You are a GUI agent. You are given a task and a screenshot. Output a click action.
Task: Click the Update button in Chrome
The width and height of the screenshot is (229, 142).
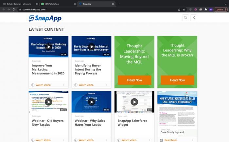click(220, 9)
